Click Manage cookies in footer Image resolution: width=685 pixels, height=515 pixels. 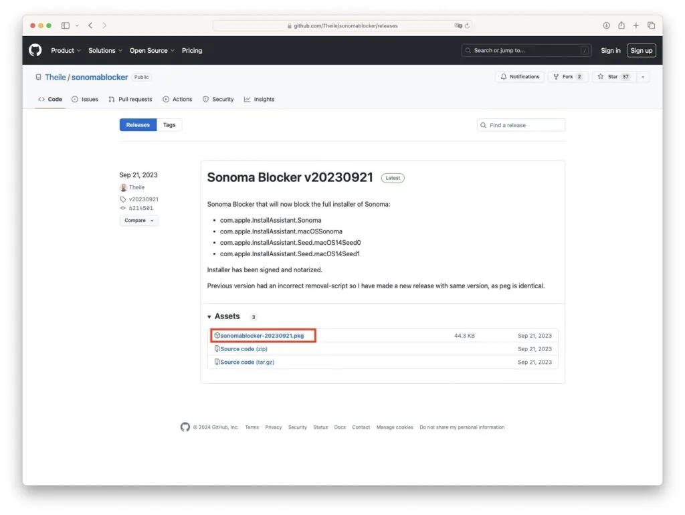tap(395, 427)
